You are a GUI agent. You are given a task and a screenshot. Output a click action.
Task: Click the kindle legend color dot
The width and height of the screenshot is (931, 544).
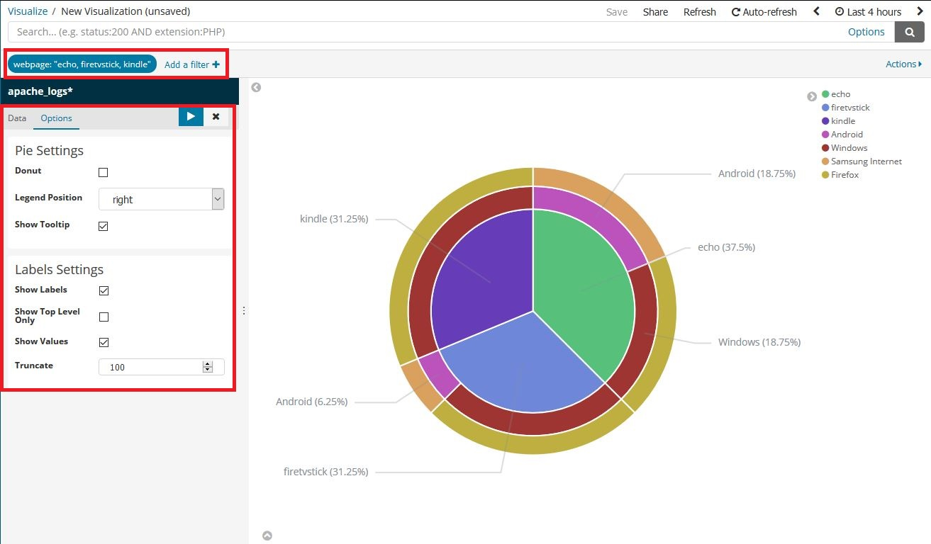(x=825, y=121)
